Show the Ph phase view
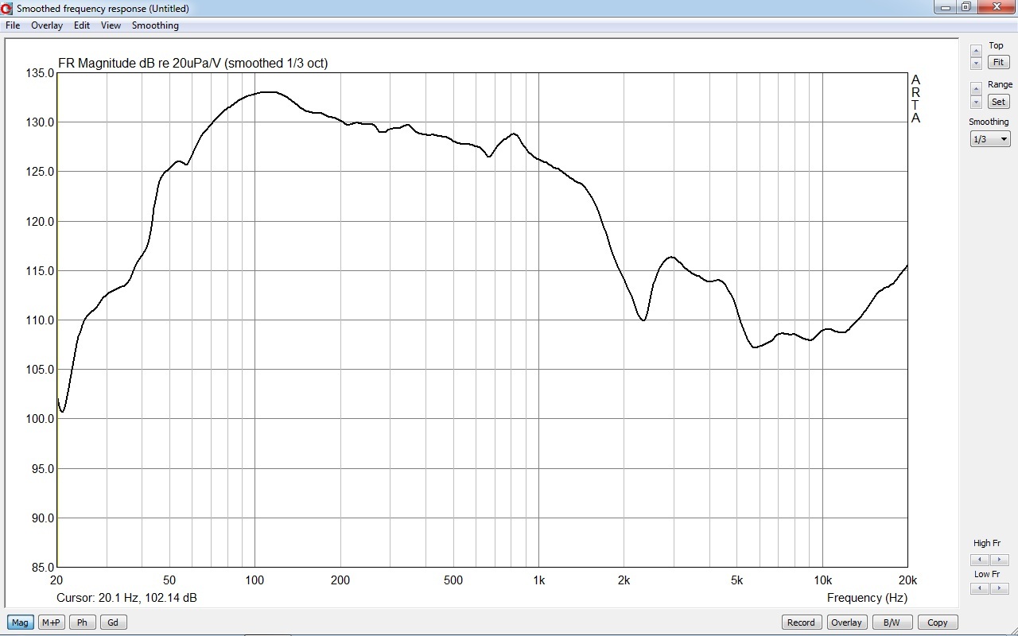 click(82, 622)
